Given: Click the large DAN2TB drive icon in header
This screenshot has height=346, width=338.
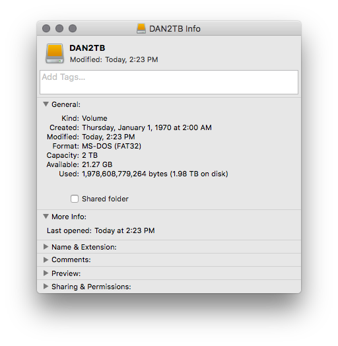Looking at the screenshot, I should tap(55, 53).
